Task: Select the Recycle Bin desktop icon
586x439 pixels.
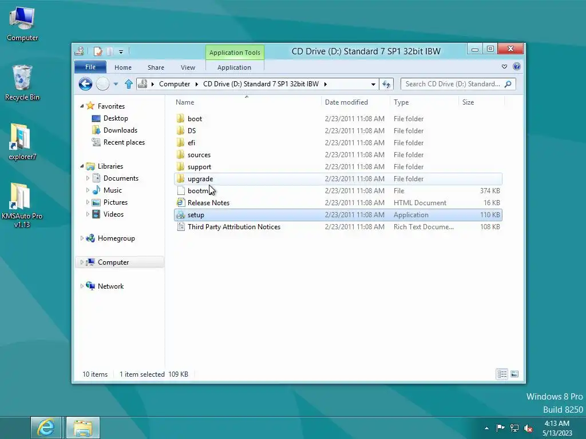Action: [x=22, y=83]
